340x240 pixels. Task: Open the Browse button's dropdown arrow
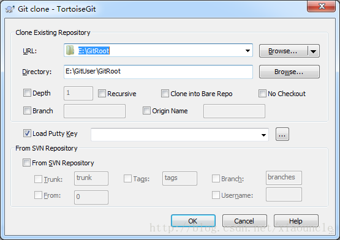click(313, 51)
